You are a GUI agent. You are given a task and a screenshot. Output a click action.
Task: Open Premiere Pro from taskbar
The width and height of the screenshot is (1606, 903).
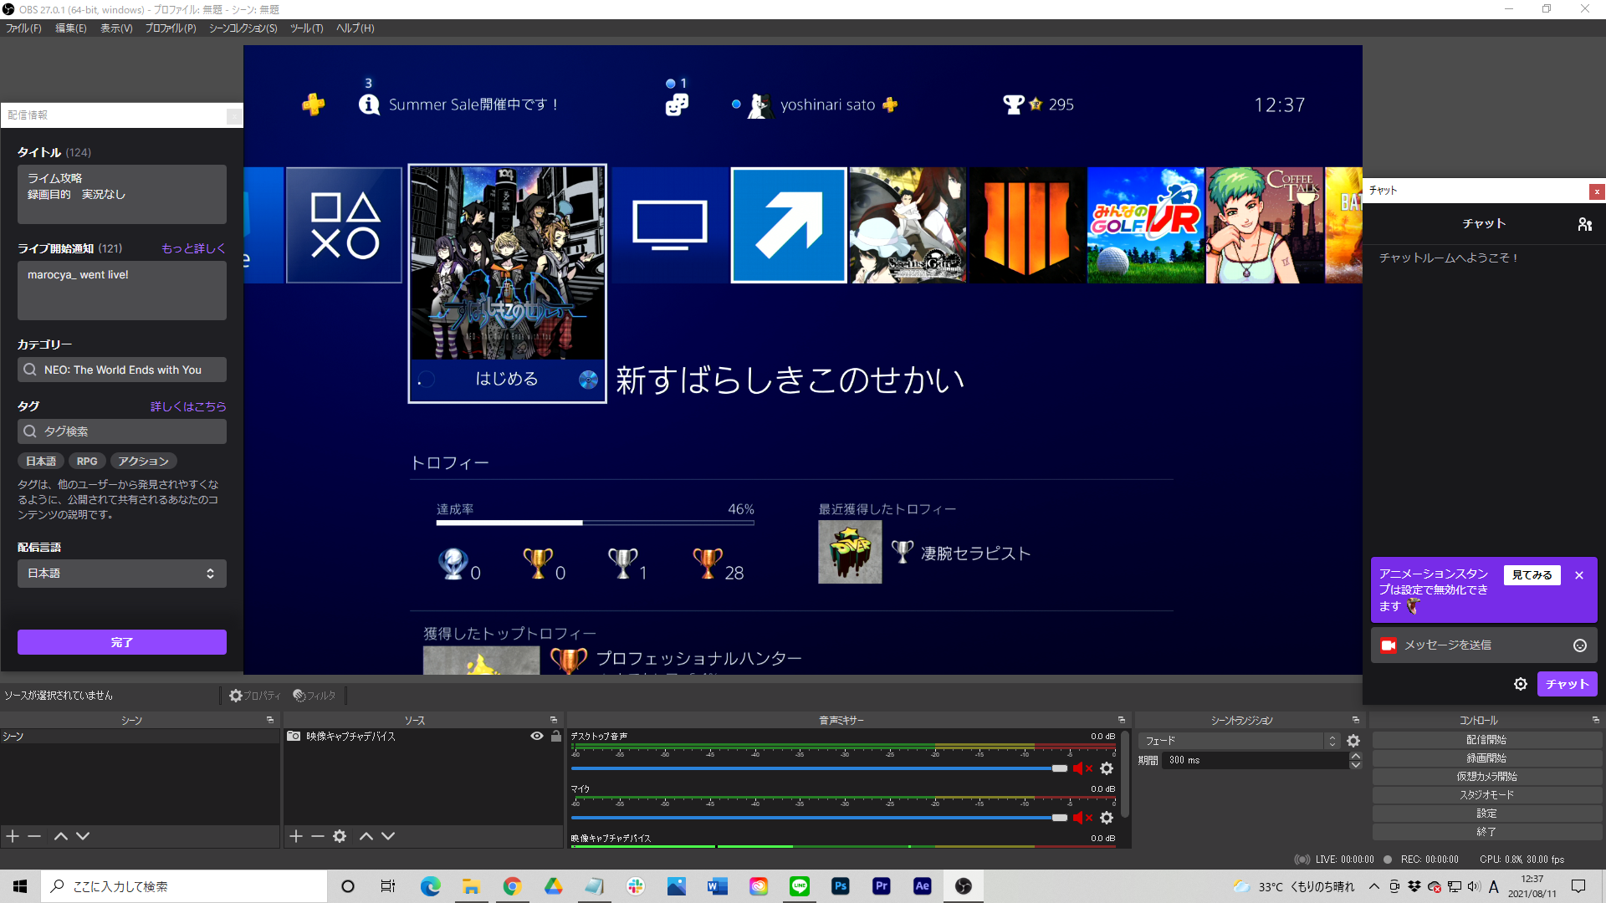click(x=881, y=886)
